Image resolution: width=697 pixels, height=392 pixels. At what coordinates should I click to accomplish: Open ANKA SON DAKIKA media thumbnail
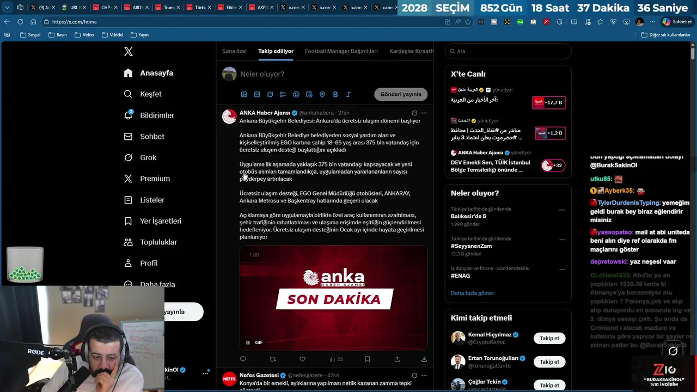tap(333, 298)
